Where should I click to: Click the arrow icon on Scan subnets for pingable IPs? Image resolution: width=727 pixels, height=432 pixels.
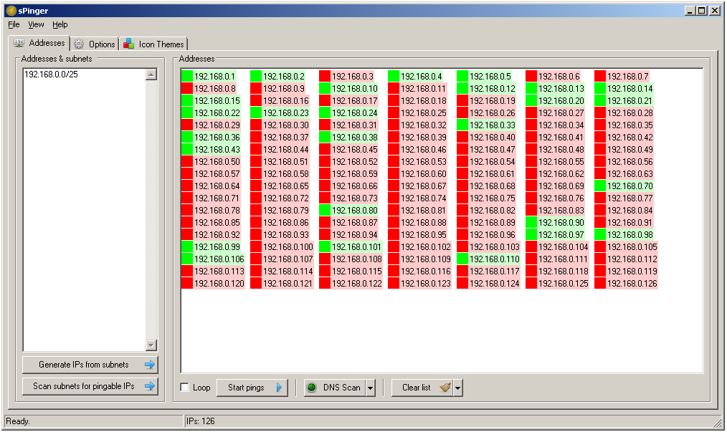coord(149,386)
